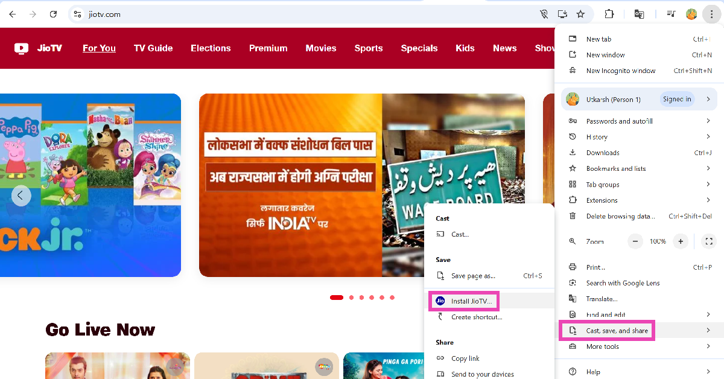Expand Cast, save, and share submenu
Screen dimensions: 724x379
tap(708, 331)
